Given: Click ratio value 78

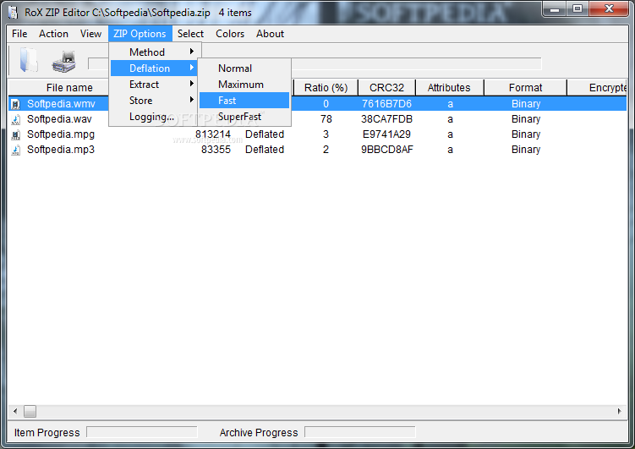Looking at the screenshot, I should click(326, 119).
